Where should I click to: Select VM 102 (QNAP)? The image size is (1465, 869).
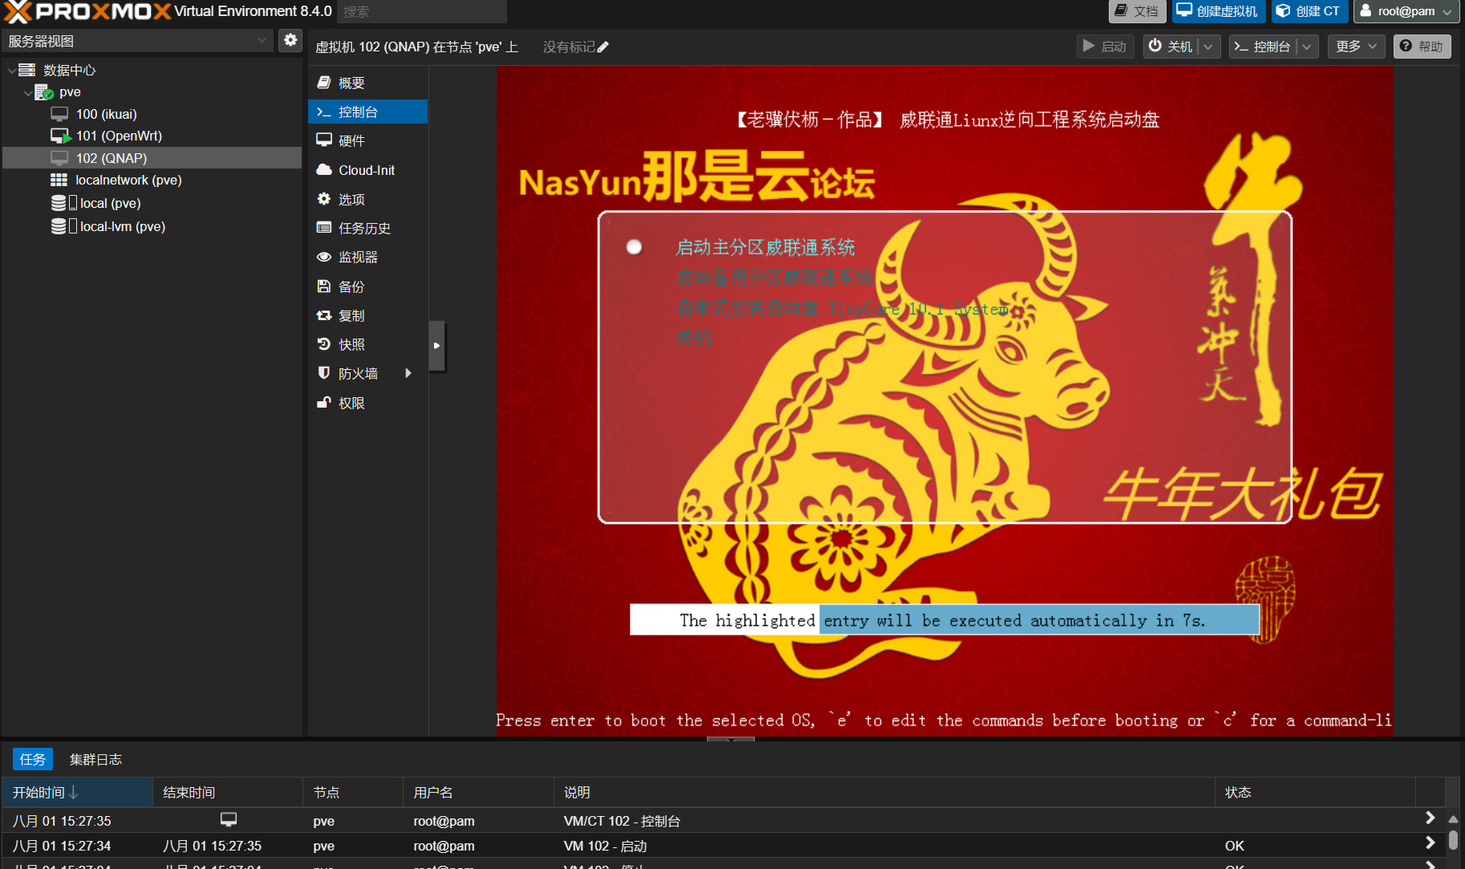[152, 158]
